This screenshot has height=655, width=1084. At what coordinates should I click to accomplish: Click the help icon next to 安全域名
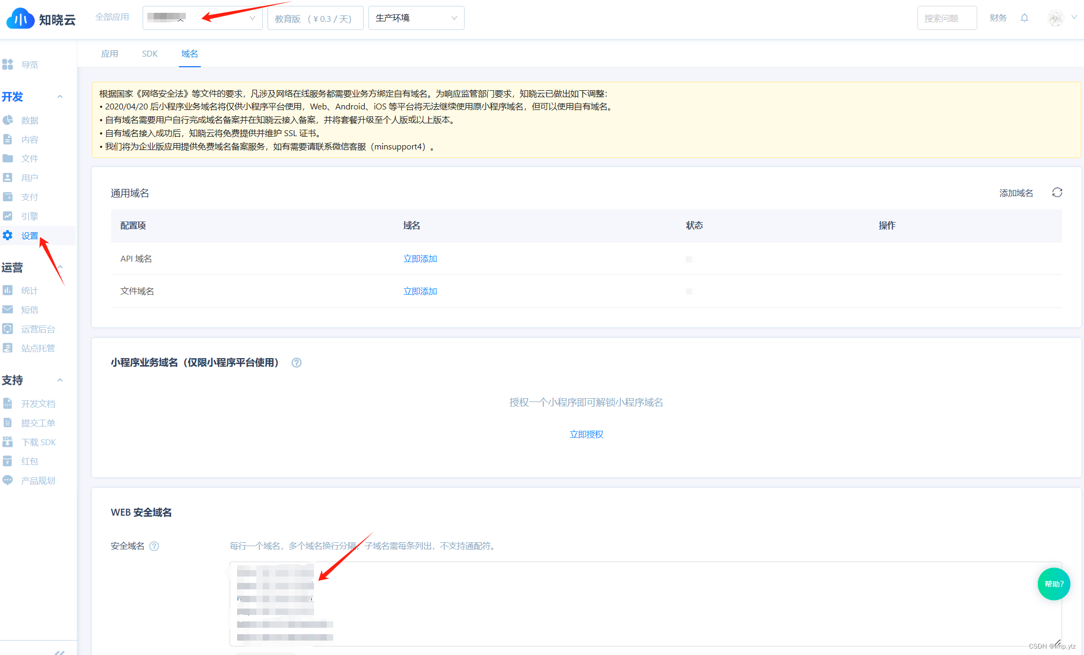click(154, 546)
